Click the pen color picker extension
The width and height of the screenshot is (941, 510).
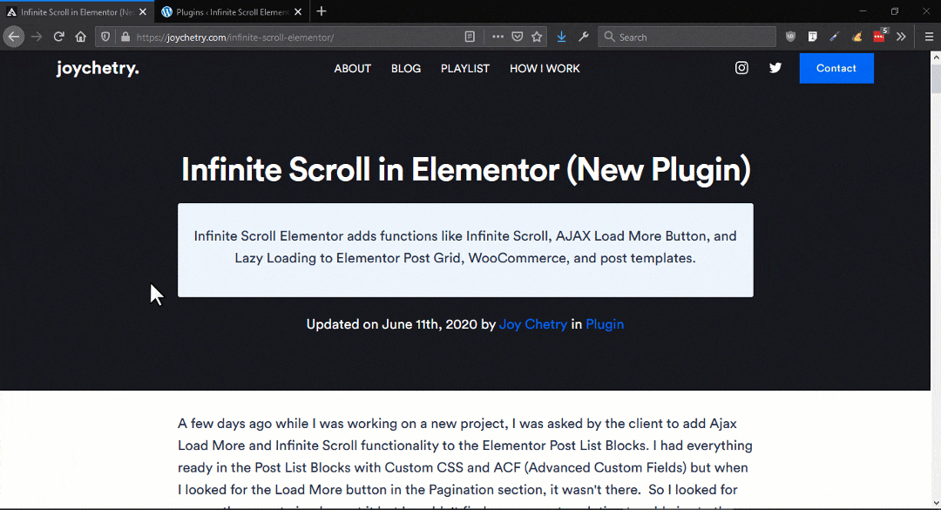834,37
